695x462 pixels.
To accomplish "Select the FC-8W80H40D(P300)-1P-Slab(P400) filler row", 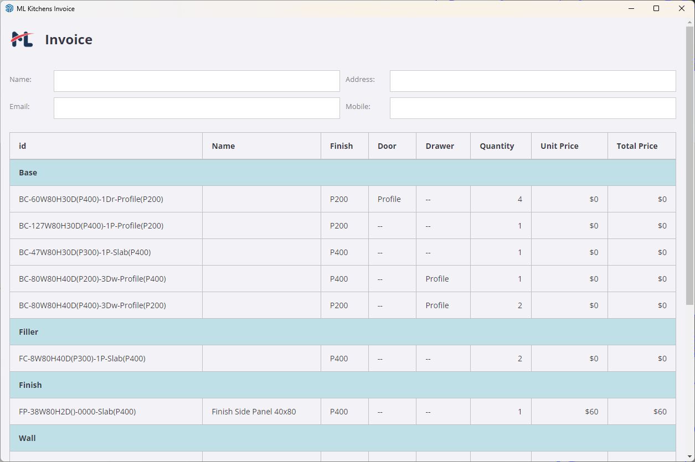I will click(x=106, y=358).
